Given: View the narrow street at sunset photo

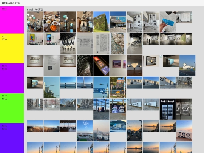Looking at the screenshot, I should click(134, 131).
